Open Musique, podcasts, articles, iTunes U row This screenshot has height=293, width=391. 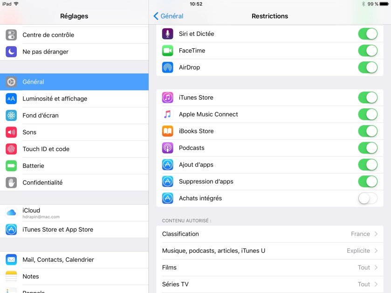click(269, 251)
